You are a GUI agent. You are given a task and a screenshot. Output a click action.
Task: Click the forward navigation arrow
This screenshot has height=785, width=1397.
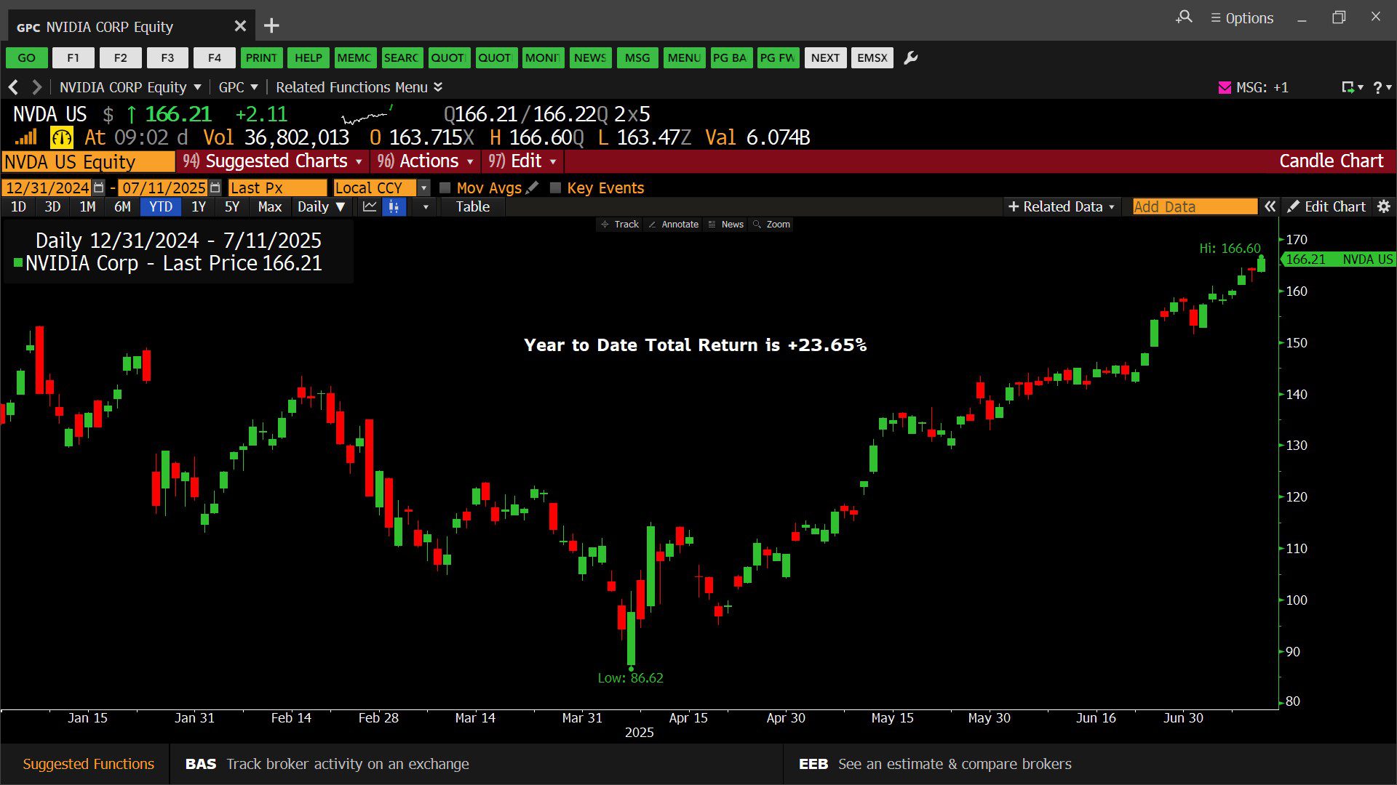[x=36, y=87]
